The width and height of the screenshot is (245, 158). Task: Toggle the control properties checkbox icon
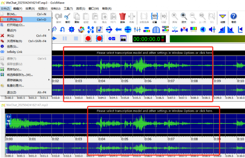112,39
